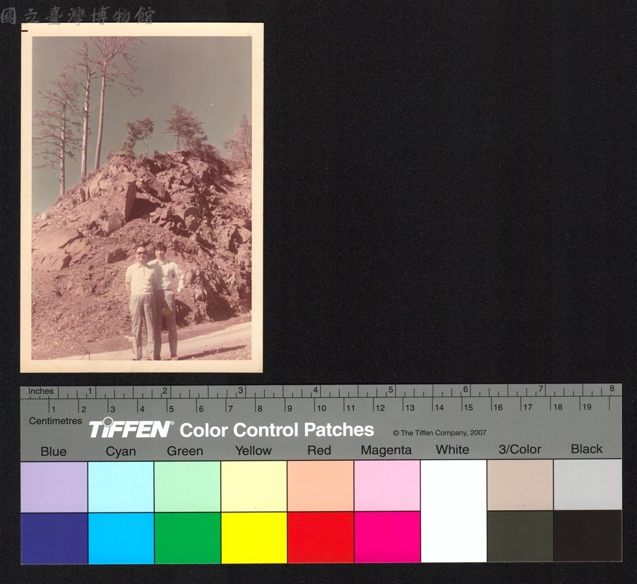Pick the pale yellow patch

[254, 486]
